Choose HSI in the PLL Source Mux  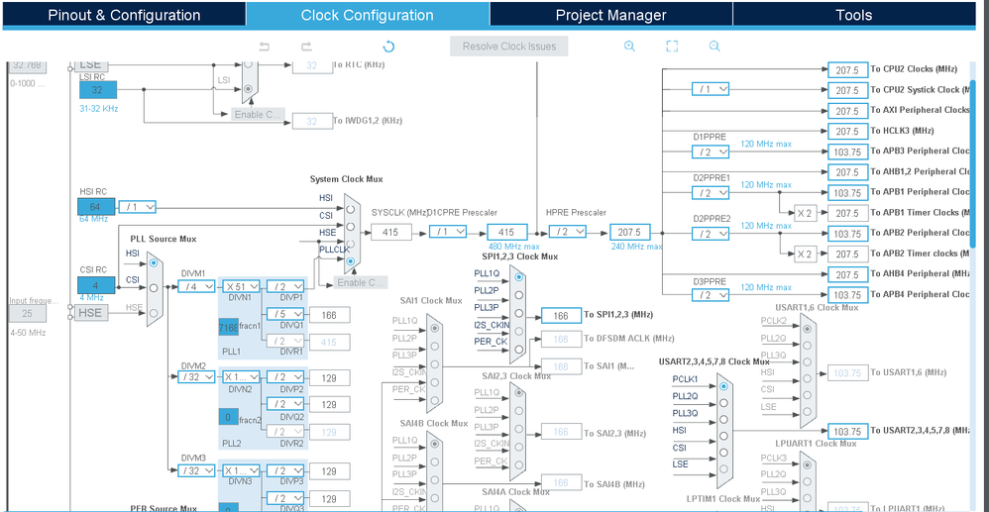pyautogui.click(x=154, y=262)
